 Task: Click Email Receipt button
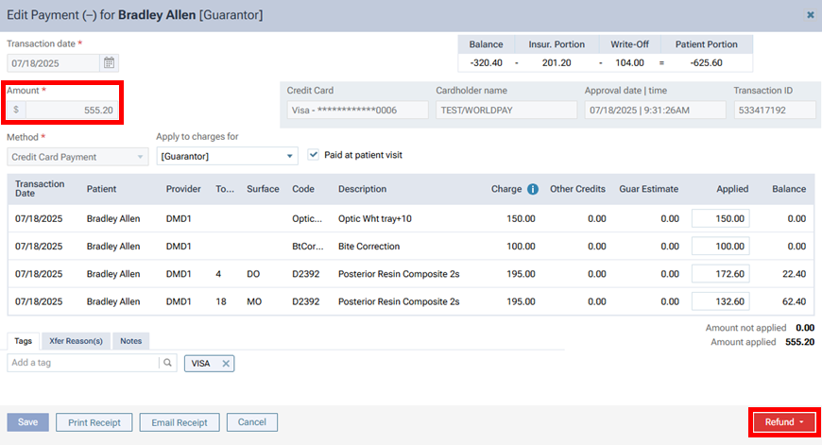180,422
